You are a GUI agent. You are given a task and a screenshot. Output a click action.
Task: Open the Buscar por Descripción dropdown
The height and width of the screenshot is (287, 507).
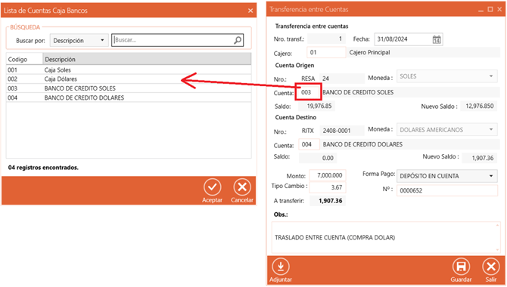coord(79,40)
